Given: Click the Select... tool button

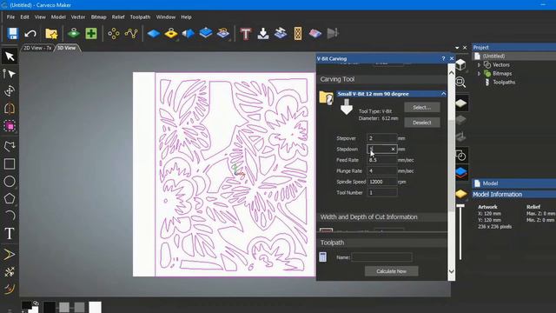Looking at the screenshot, I should (x=422, y=107).
